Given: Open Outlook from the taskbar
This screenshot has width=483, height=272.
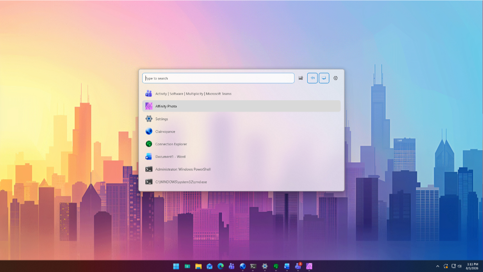Looking at the screenshot, I should [x=209, y=266].
